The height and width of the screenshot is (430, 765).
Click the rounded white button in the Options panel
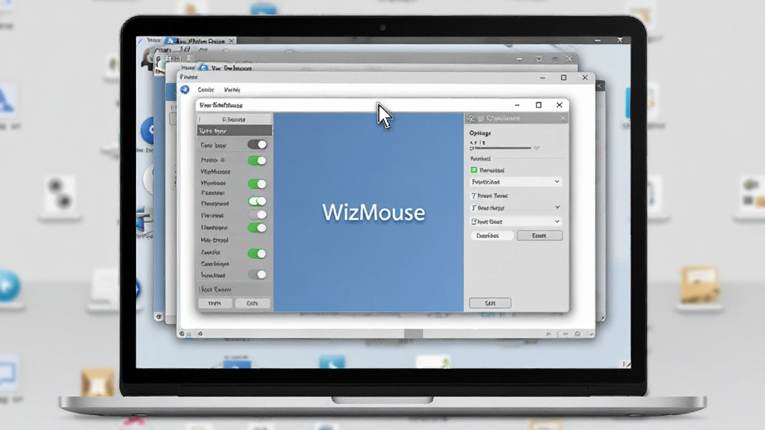(492, 235)
